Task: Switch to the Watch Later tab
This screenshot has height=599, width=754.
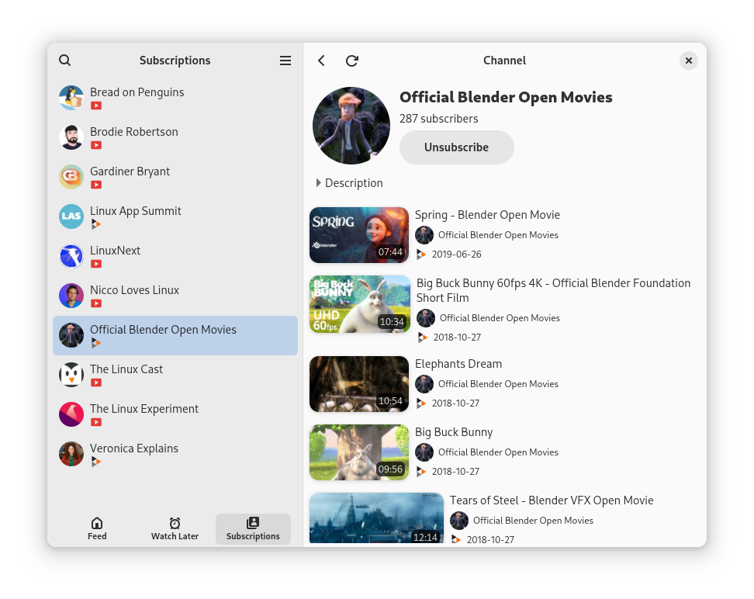Action: 175,528
